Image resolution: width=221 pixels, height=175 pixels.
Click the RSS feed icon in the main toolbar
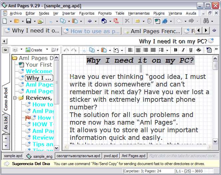tap(116, 21)
